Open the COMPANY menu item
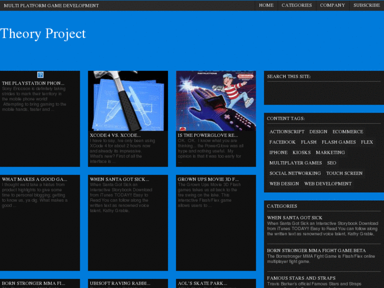Viewport: 384px width, 288px height. pyautogui.click(x=332, y=5)
